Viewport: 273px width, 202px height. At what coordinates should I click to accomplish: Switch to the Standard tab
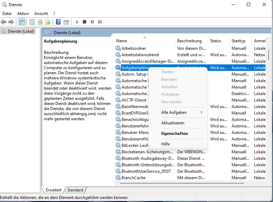[75, 190]
